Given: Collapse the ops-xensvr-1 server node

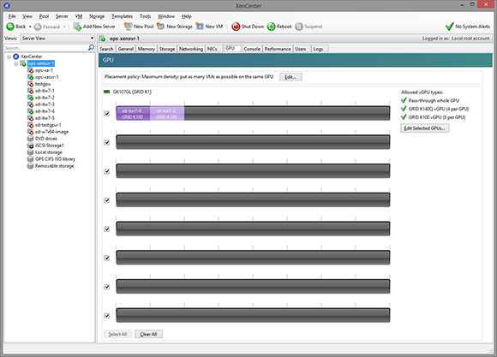Looking at the screenshot, I should pyautogui.click(x=15, y=63).
